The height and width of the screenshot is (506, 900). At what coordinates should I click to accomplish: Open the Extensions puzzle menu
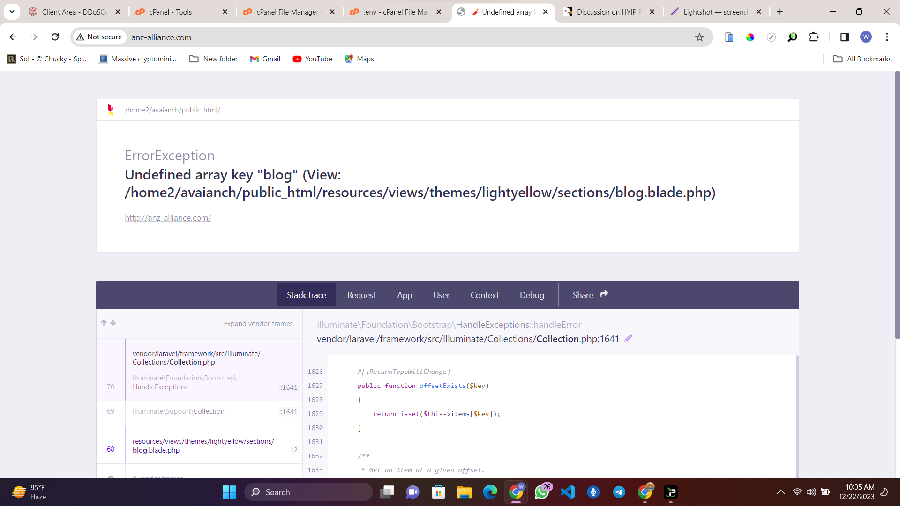814,37
